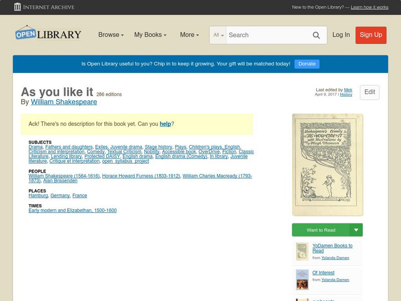
Task: Click the Edit button
Action: coord(370,92)
